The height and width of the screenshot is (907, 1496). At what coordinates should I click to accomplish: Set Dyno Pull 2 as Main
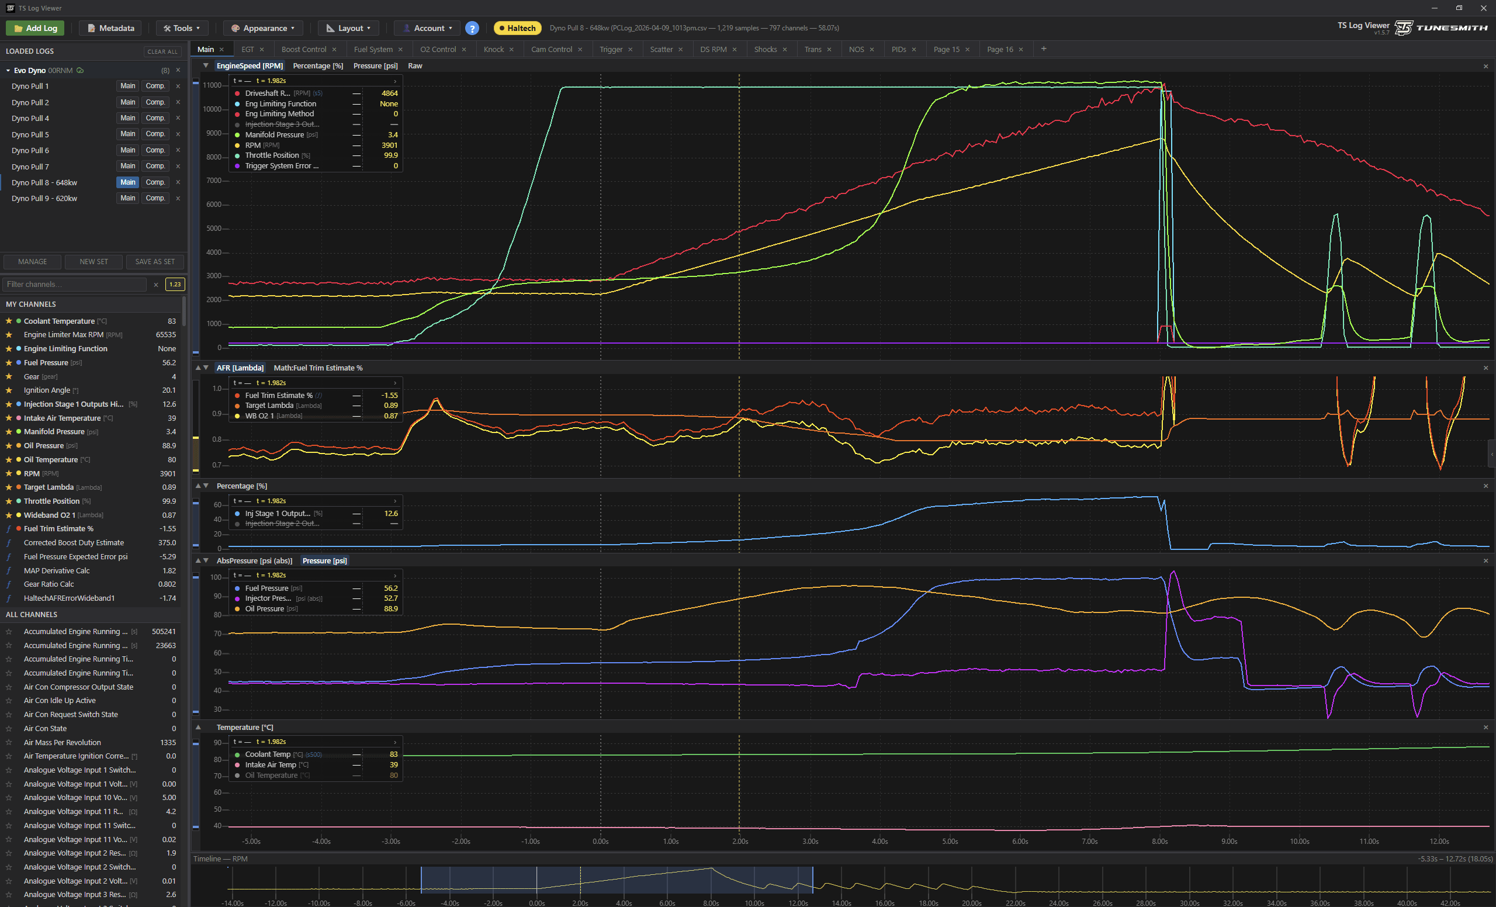(127, 102)
